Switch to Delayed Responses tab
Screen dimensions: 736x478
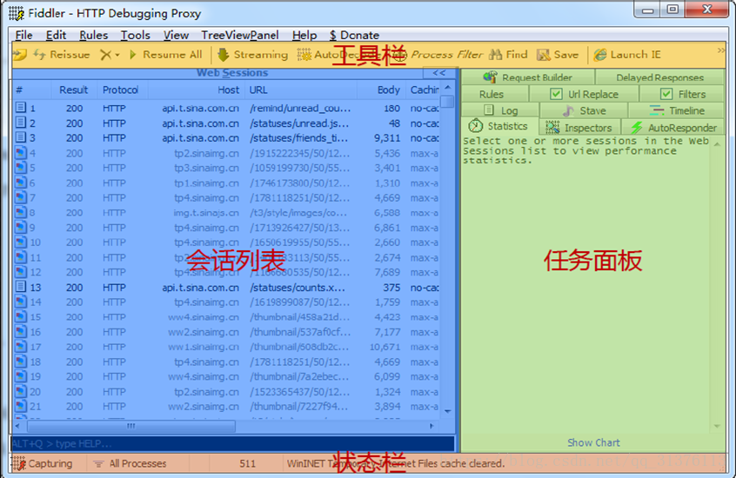click(659, 77)
